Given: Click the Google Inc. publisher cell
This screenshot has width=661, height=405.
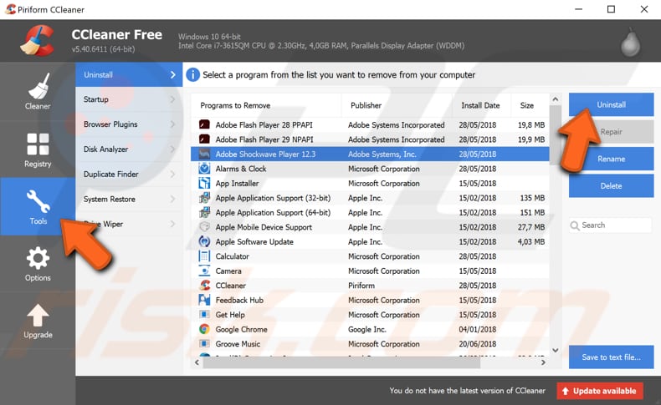Looking at the screenshot, I should pos(366,329).
